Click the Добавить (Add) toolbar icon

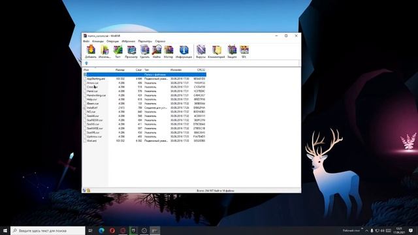coord(91,52)
